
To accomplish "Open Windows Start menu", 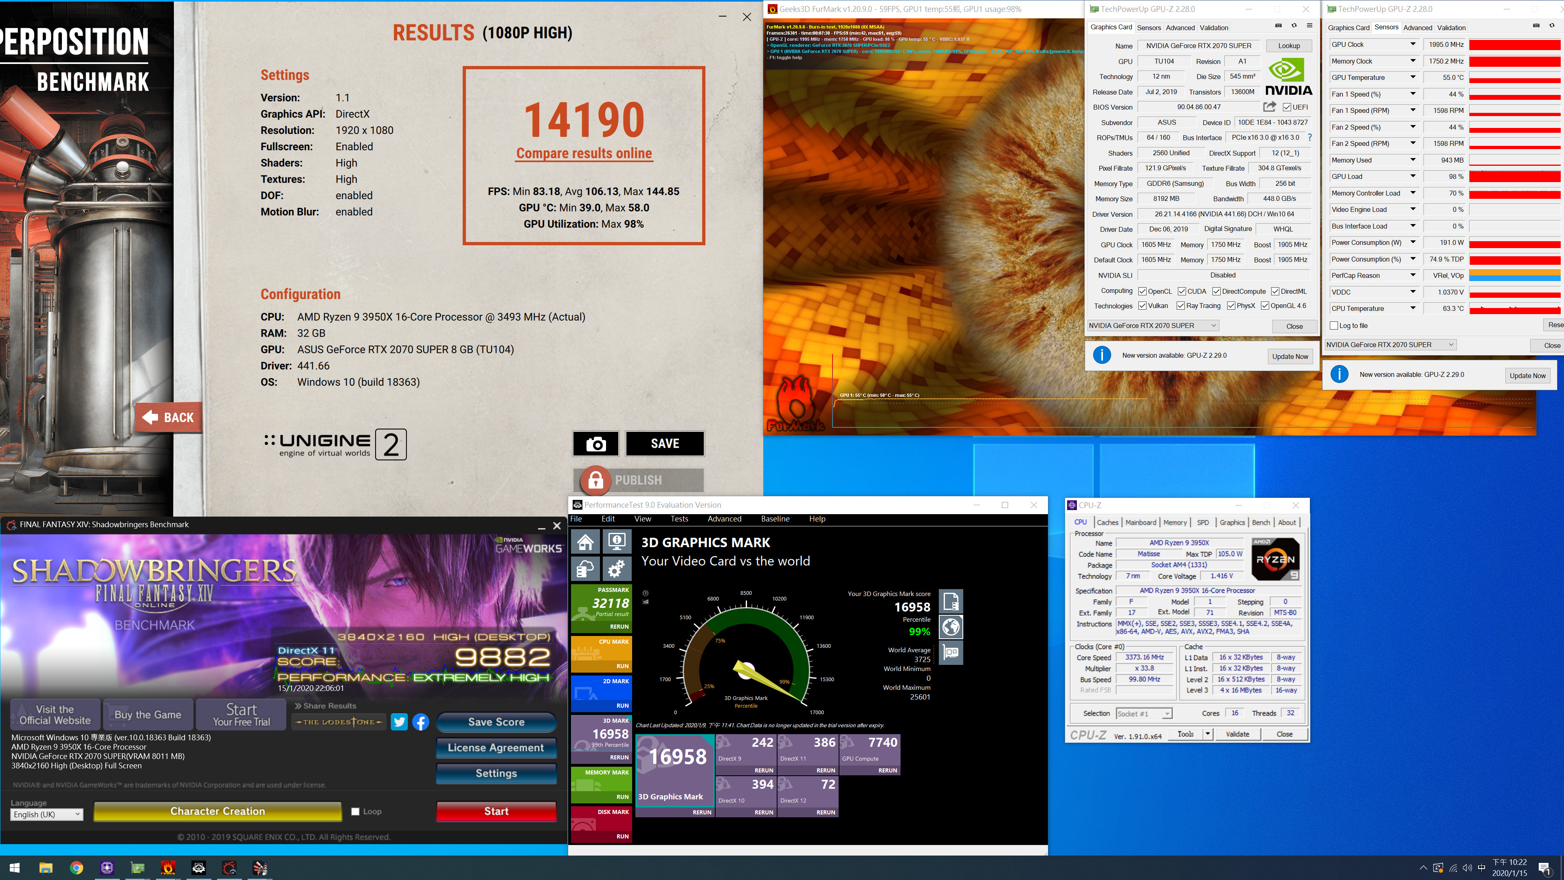I will pyautogui.click(x=15, y=868).
